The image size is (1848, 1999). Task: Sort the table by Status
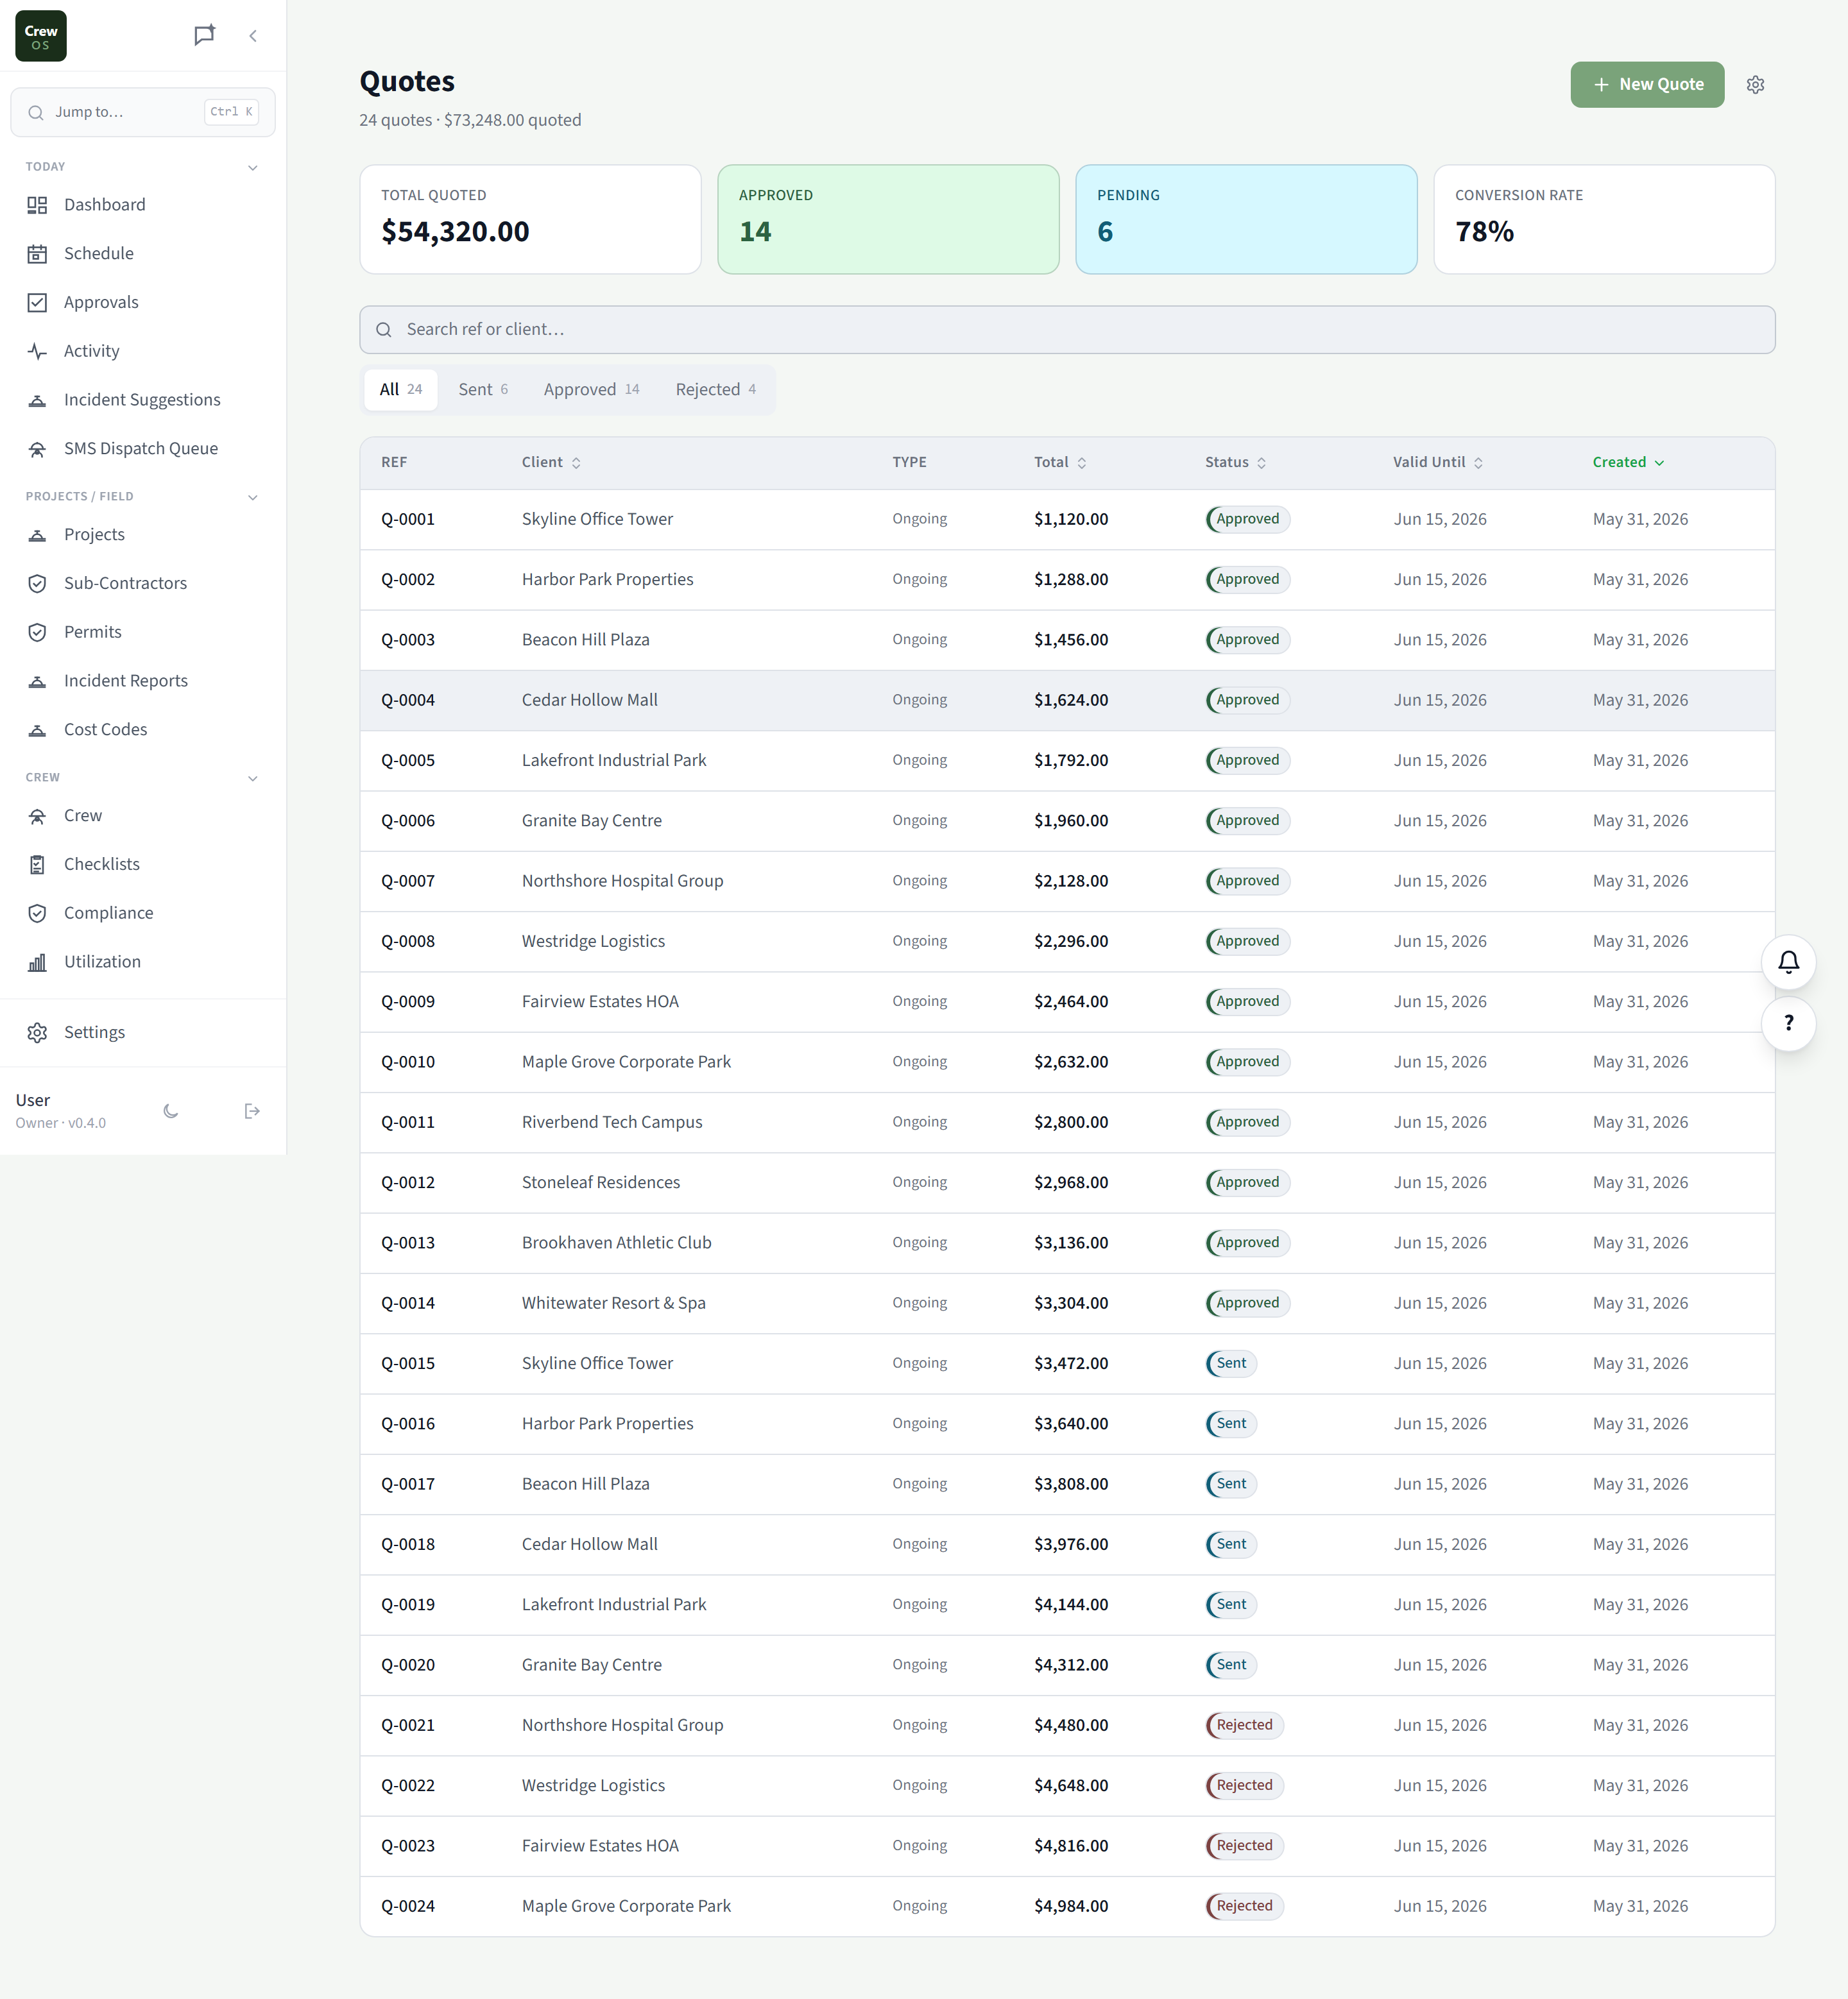coord(1235,462)
